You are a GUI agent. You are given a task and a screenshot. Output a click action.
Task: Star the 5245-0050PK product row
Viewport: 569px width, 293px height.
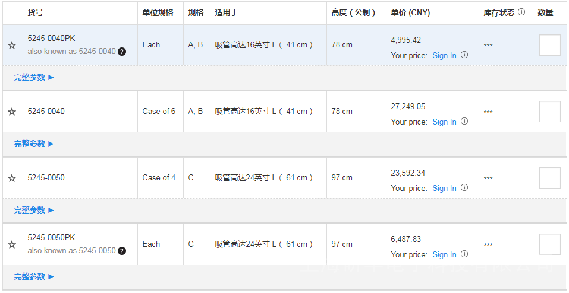12,244
